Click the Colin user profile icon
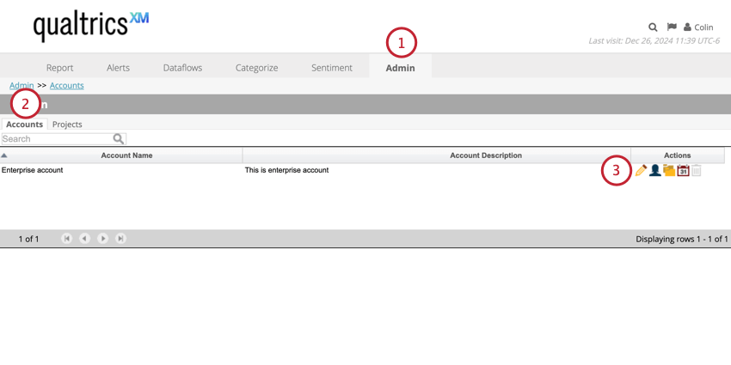The height and width of the screenshot is (365, 731). coord(687,27)
